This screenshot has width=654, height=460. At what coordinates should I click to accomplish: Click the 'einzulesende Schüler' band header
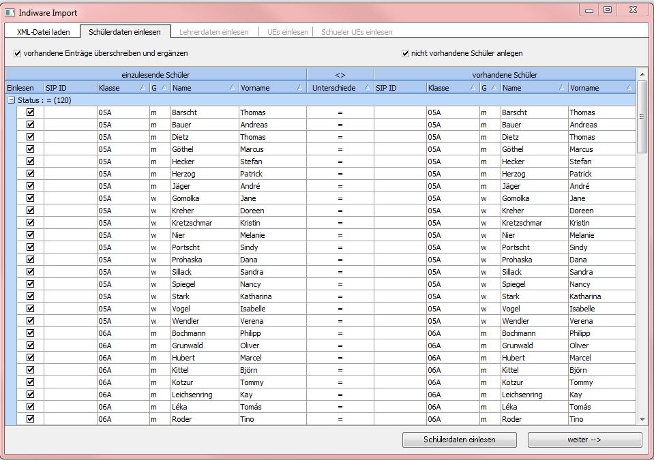click(156, 75)
